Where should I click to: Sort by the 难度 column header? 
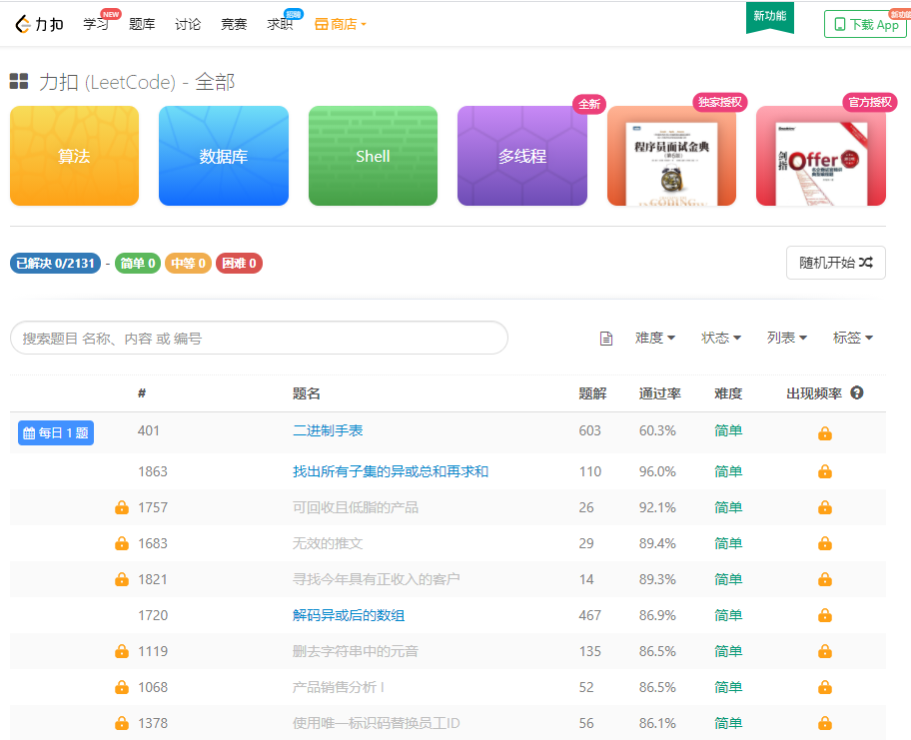point(728,393)
